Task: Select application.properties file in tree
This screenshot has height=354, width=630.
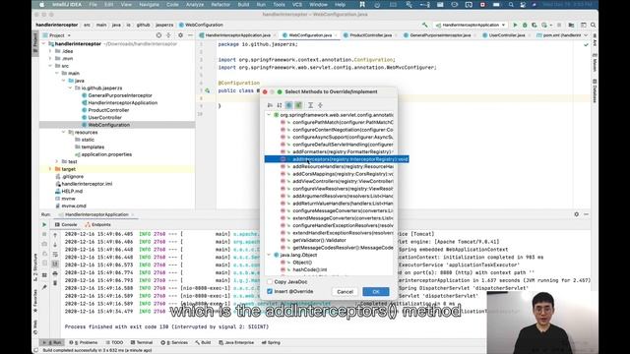Action: point(106,154)
